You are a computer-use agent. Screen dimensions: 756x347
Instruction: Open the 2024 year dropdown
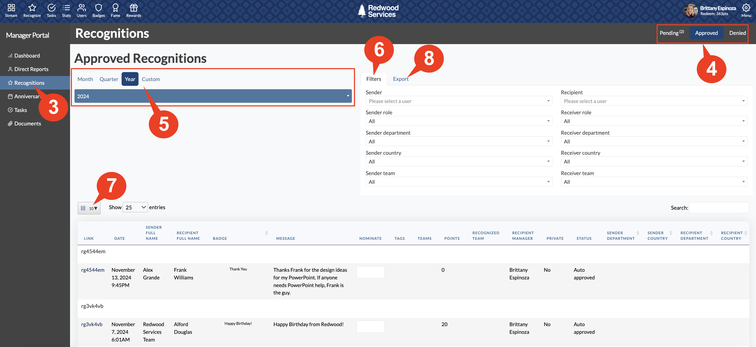[x=213, y=96]
